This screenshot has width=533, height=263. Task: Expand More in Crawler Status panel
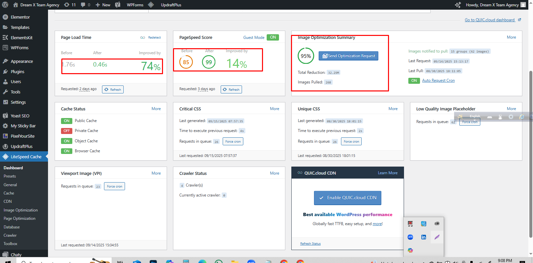274,173
